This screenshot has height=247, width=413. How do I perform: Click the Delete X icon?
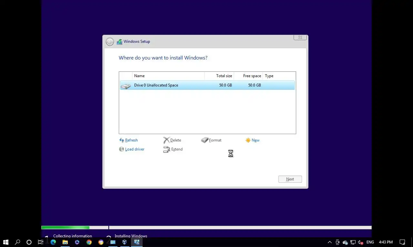[166, 140]
